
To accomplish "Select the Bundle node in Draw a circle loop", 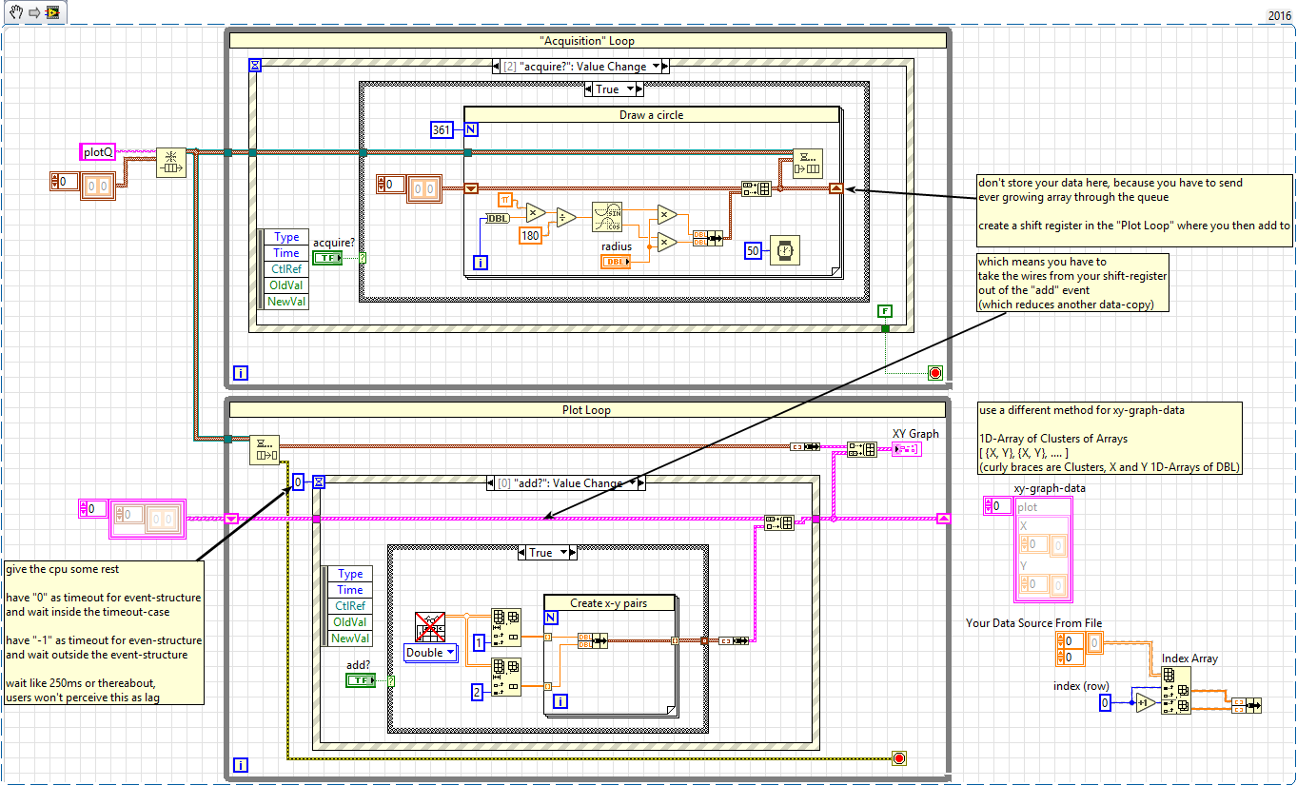I will (x=706, y=237).
